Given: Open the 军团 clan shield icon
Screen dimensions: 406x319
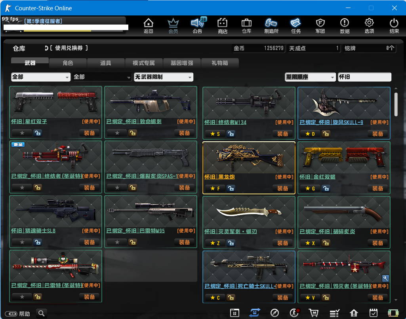Looking at the screenshot, I should click(320, 26).
